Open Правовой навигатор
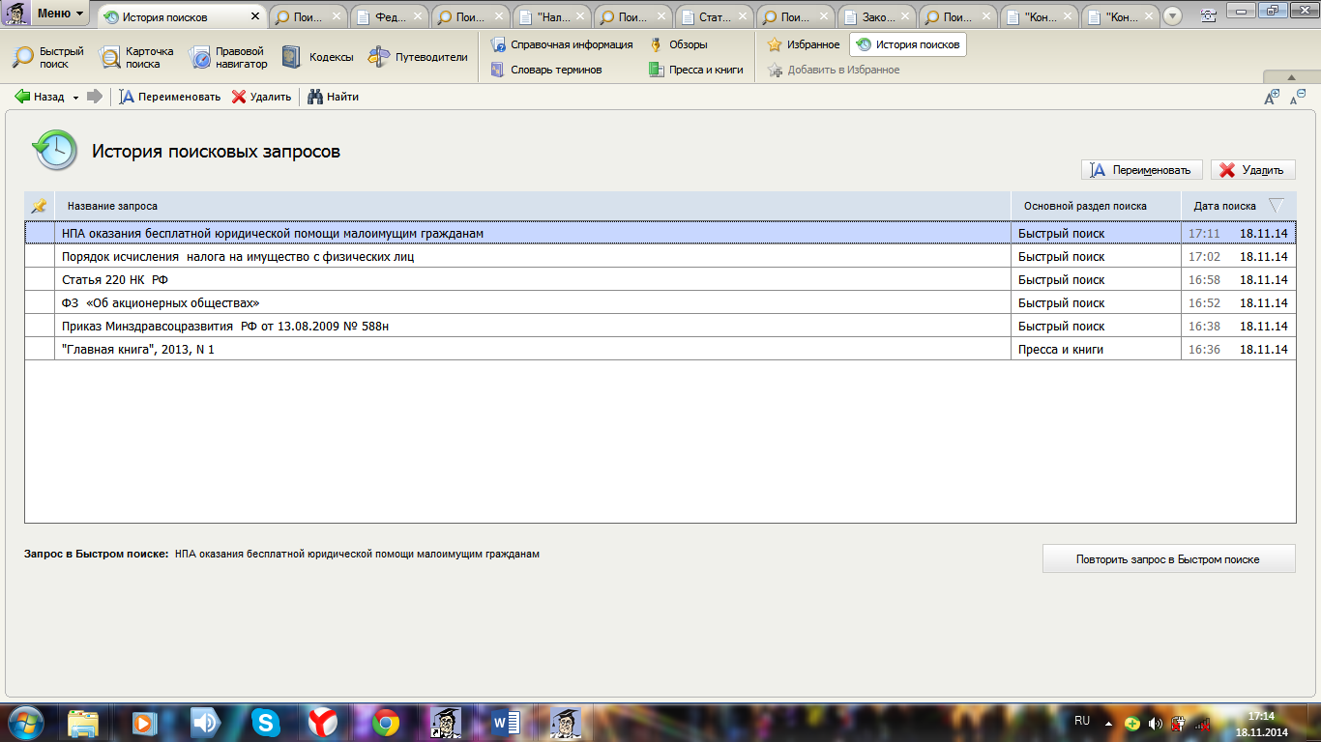The width and height of the screenshot is (1321, 742). (x=228, y=57)
